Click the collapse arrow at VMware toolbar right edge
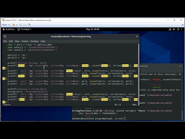Viewport: 185px width, 139px height. (x=183, y=25)
